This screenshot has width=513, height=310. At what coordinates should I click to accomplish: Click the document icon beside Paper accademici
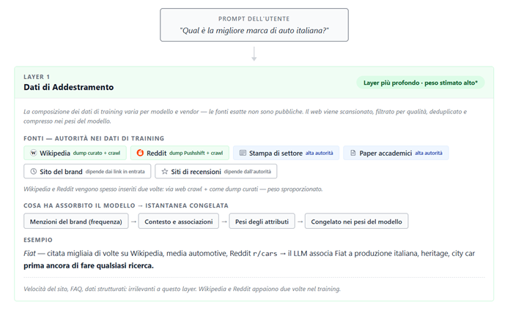coord(353,154)
